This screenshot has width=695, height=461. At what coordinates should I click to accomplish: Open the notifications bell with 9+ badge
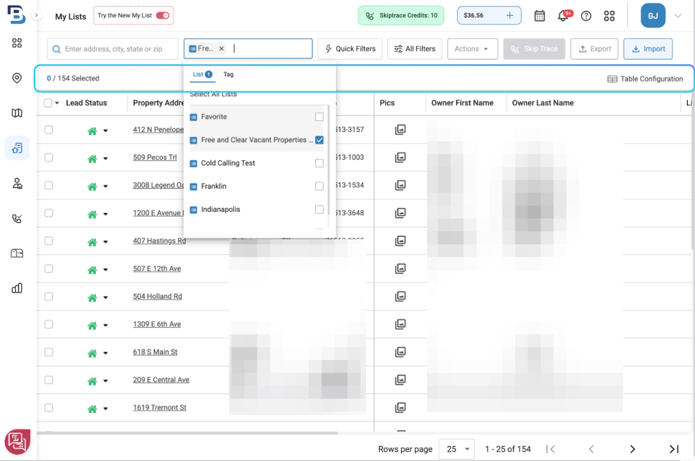(562, 16)
